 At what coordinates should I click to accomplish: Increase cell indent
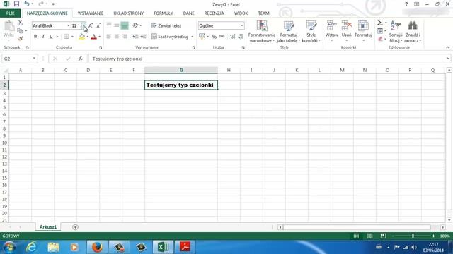[143, 36]
